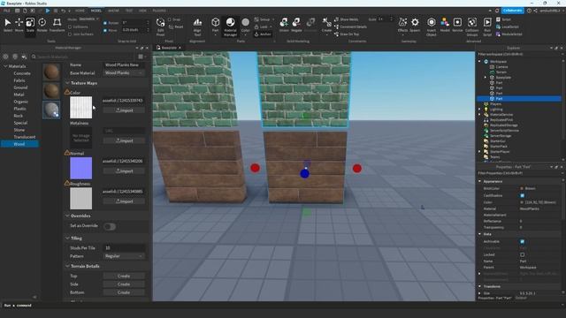Switch to the PLUGINS ribbon tab
The width and height of the screenshot is (566, 318).
click(159, 11)
